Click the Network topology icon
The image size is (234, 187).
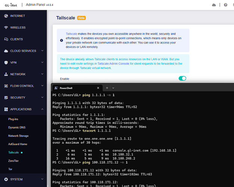6,74
